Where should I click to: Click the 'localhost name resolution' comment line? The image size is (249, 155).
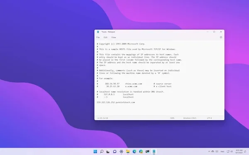(x=130, y=92)
